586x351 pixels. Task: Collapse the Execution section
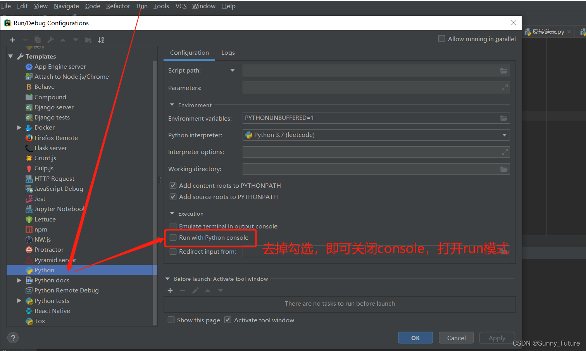click(172, 214)
